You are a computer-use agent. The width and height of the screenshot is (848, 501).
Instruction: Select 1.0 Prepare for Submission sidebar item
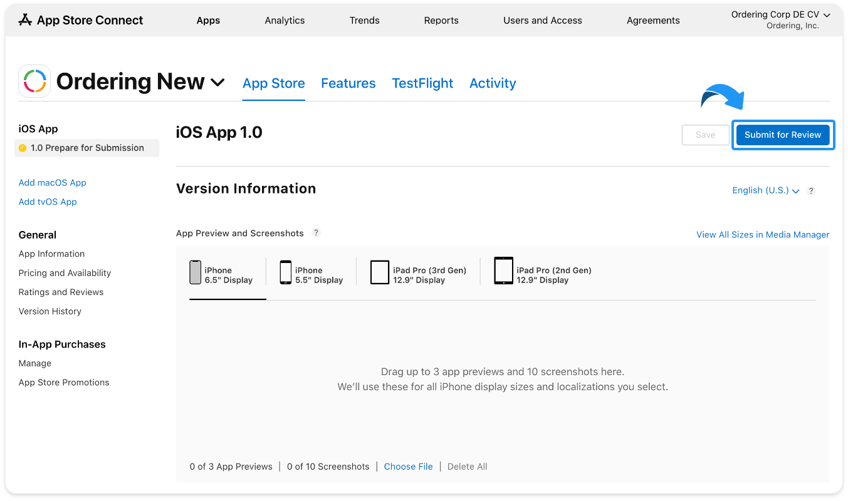click(x=87, y=148)
